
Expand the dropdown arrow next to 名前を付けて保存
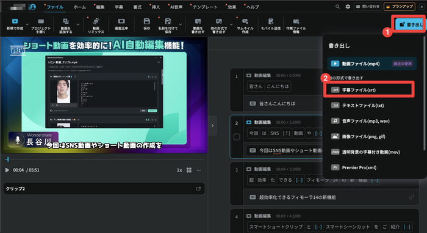point(181,24)
